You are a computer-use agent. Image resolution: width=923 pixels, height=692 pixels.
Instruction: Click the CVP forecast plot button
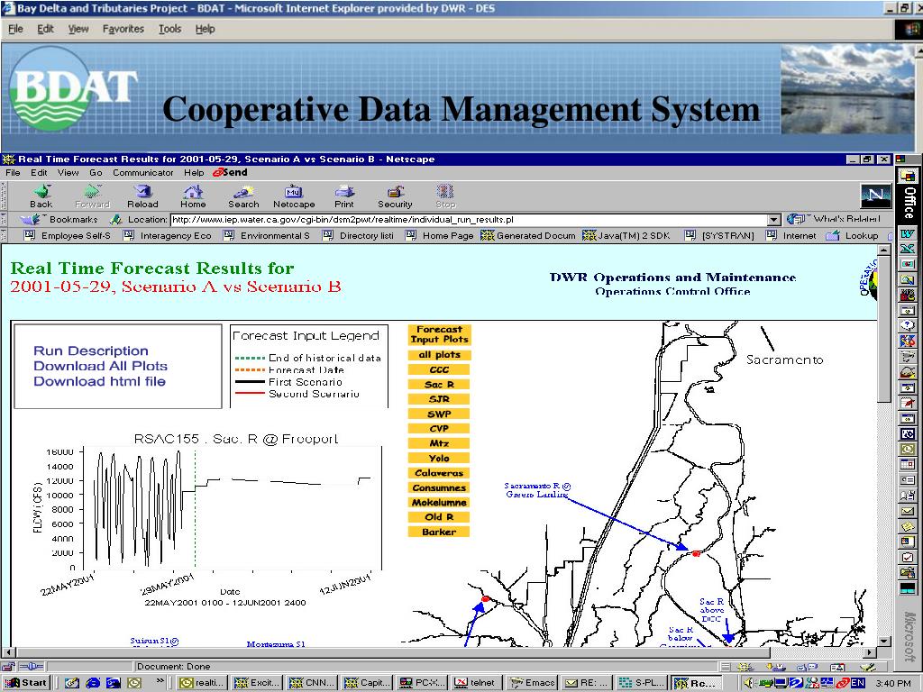[439, 428]
